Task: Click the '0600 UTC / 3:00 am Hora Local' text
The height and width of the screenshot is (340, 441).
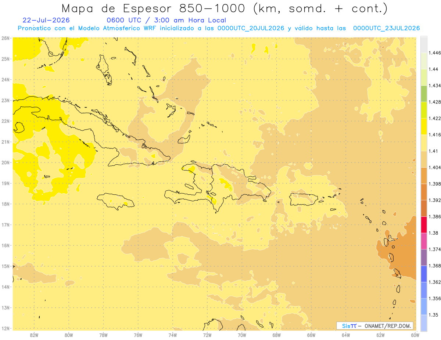Action: [166, 21]
